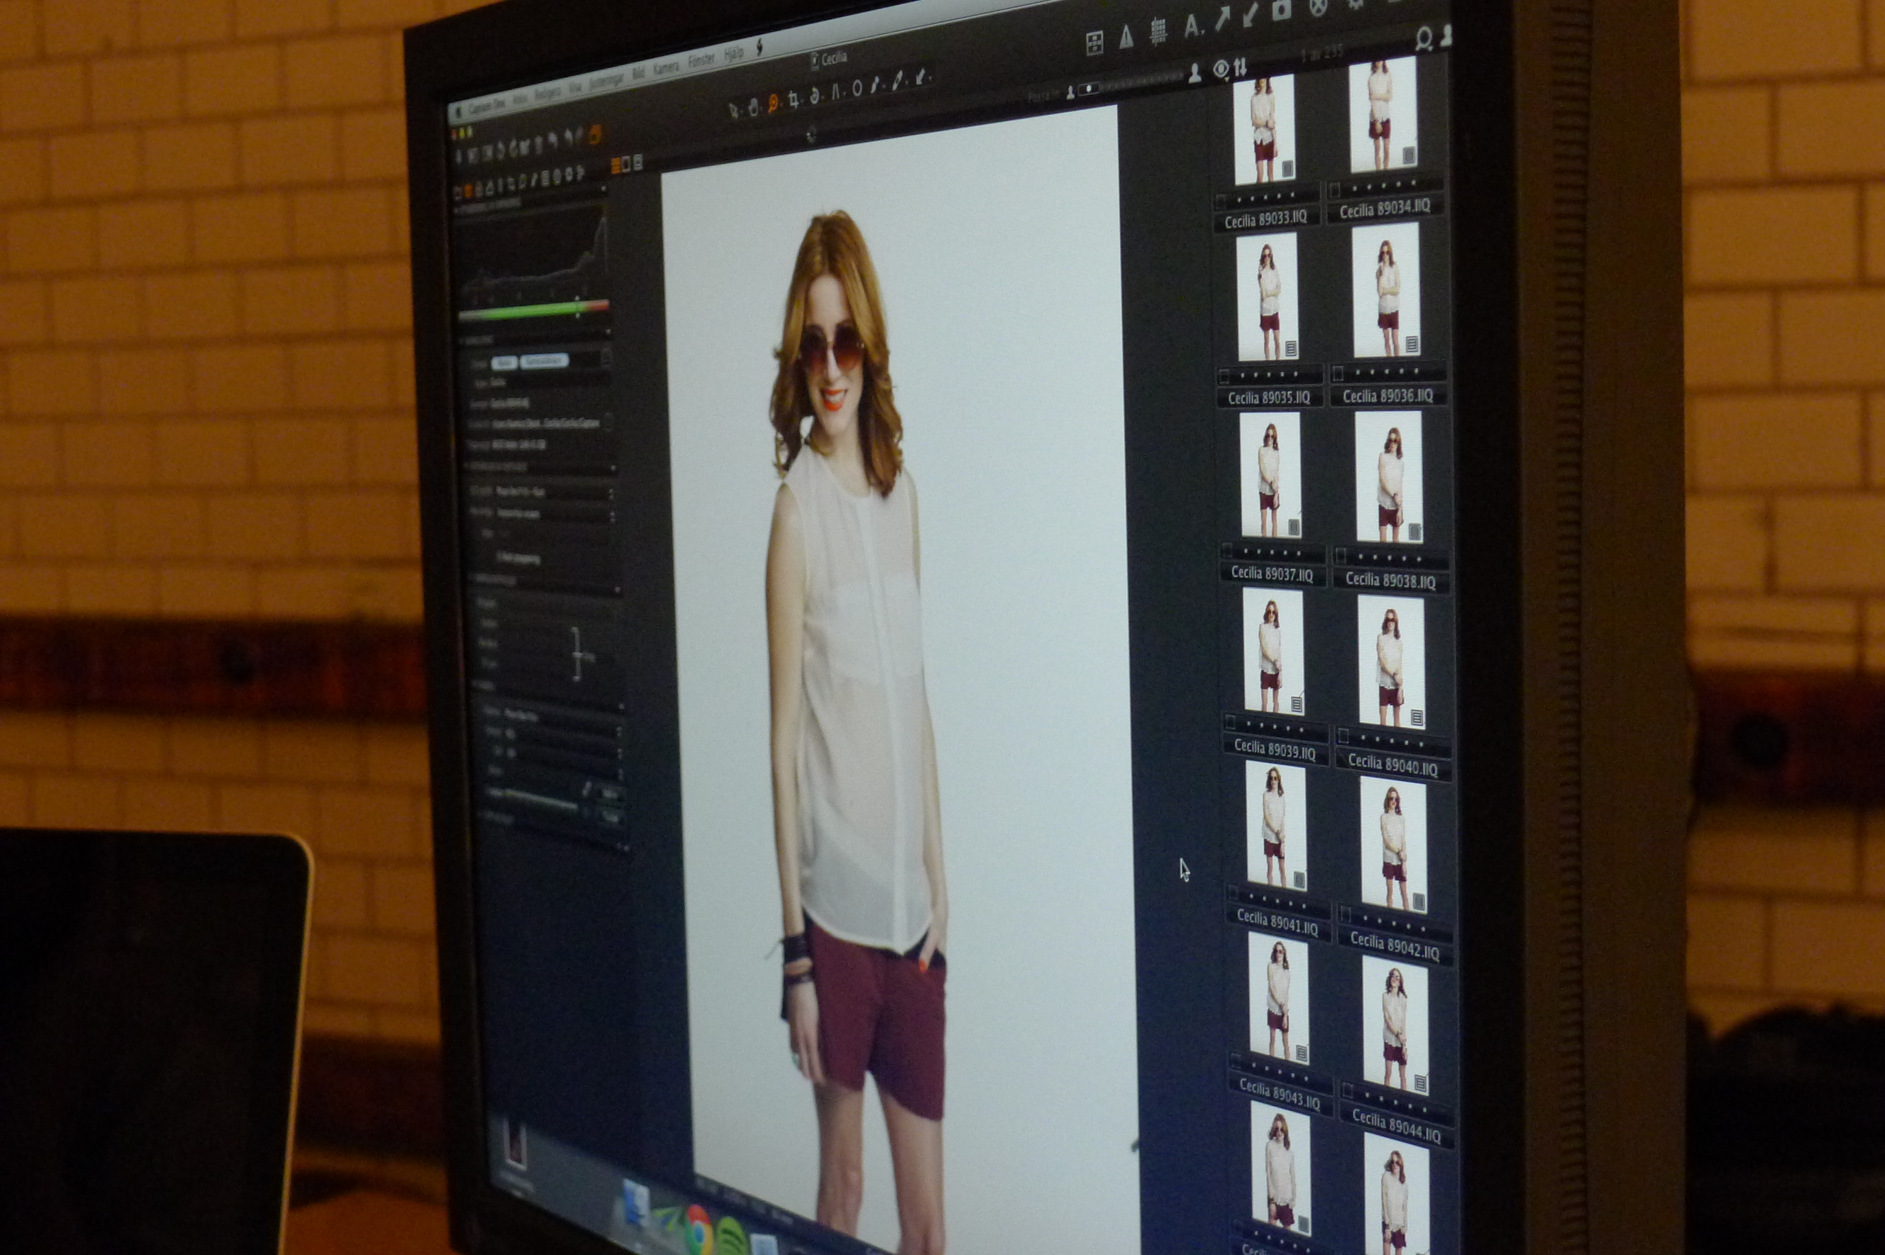The image size is (1885, 1255).
Task: Select the Keystone correction tool
Action: pos(836,92)
